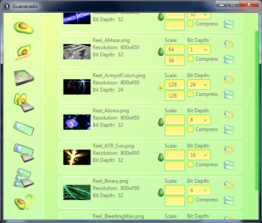Enable Compress for Reel_ArmyofColors.png
The image size is (262, 223).
point(190,94)
